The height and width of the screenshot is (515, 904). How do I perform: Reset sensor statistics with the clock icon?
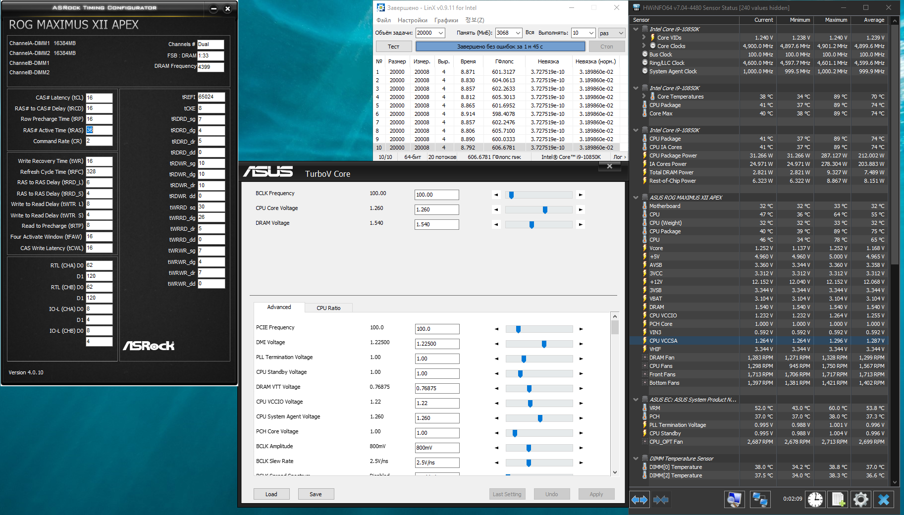[x=815, y=500]
